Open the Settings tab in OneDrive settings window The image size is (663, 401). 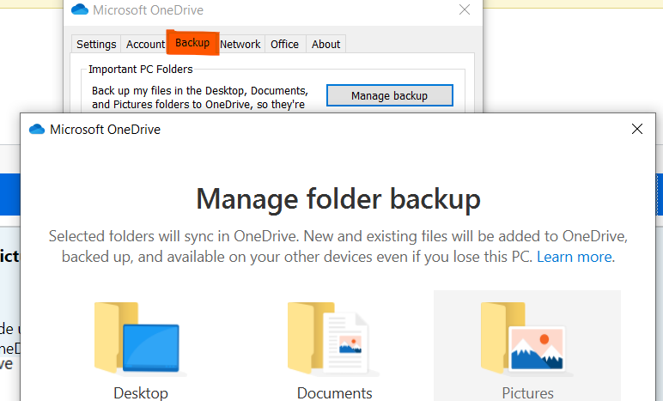(96, 45)
